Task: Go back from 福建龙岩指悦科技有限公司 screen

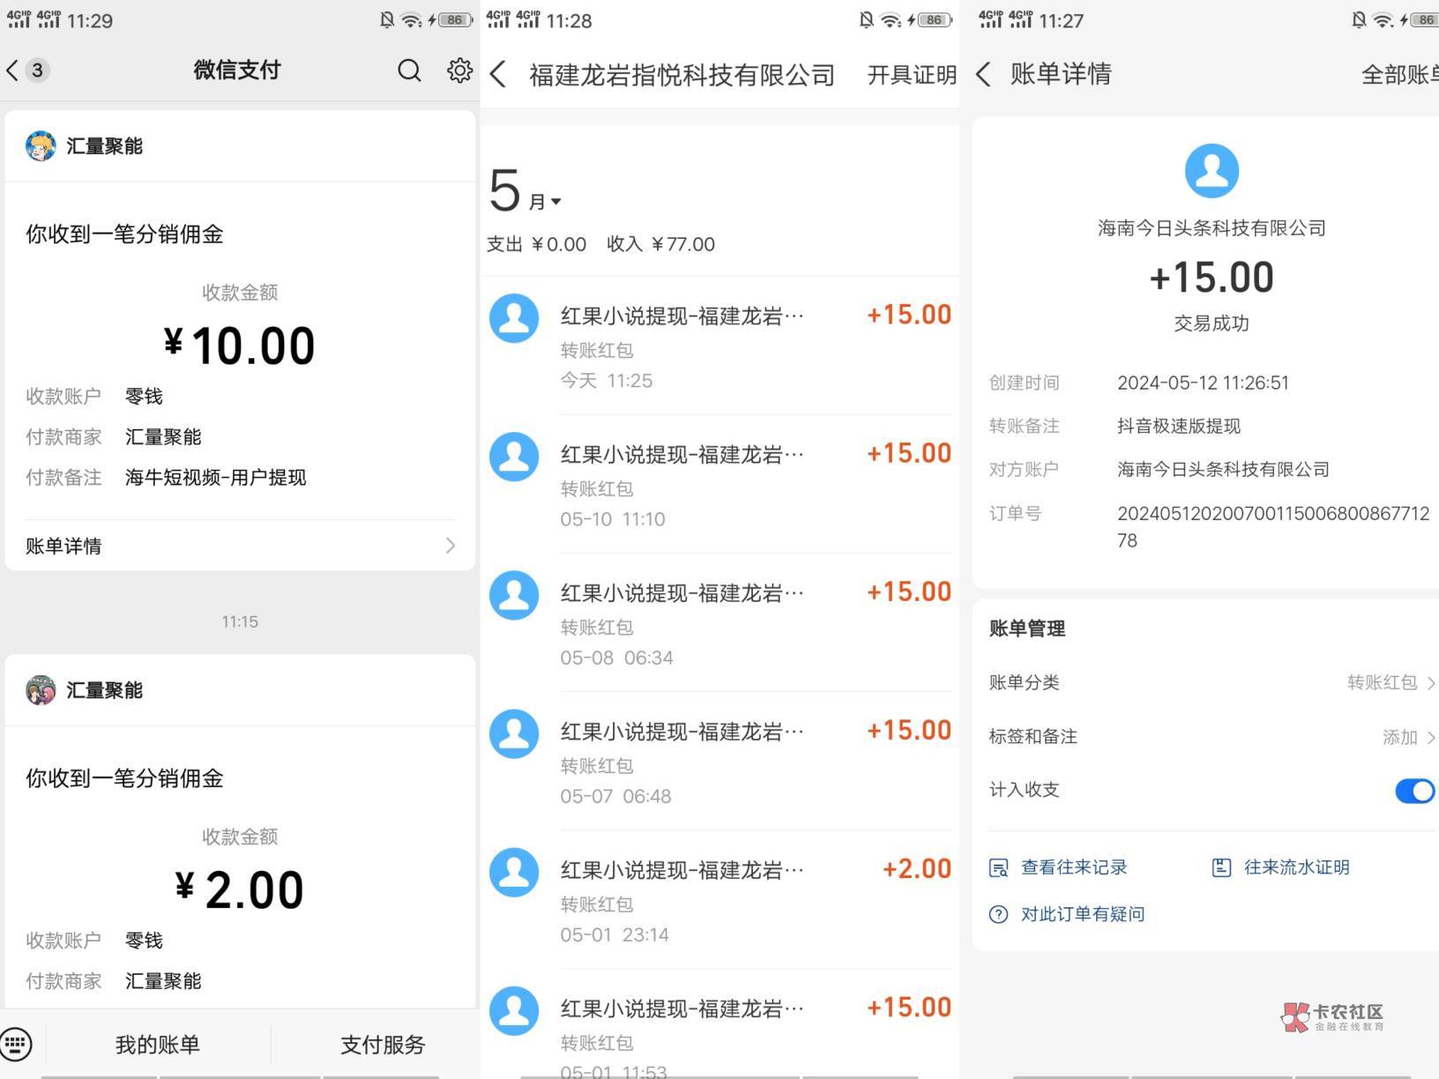Action: (x=498, y=75)
